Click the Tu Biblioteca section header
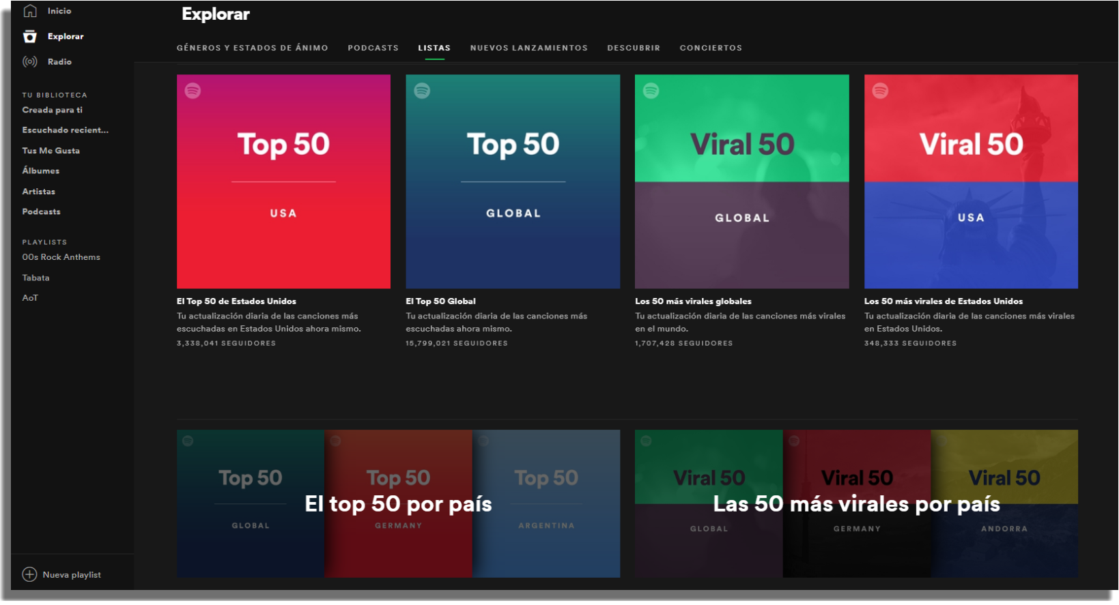1119x605 pixels. click(x=55, y=95)
